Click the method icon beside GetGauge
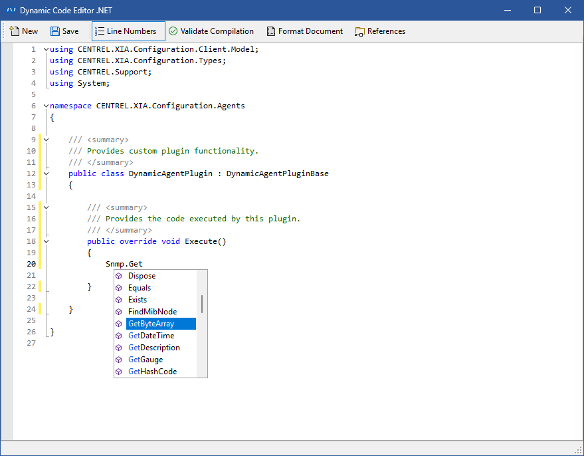The width and height of the screenshot is (584, 456). tap(119, 360)
